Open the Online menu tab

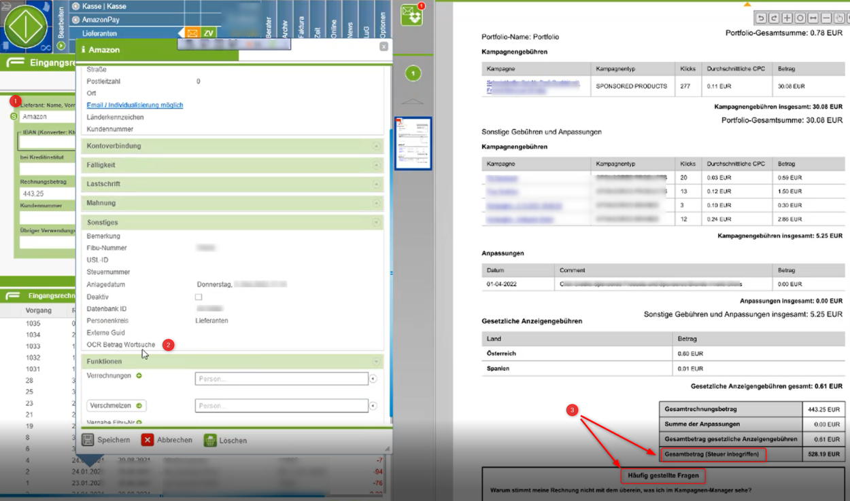tap(333, 27)
